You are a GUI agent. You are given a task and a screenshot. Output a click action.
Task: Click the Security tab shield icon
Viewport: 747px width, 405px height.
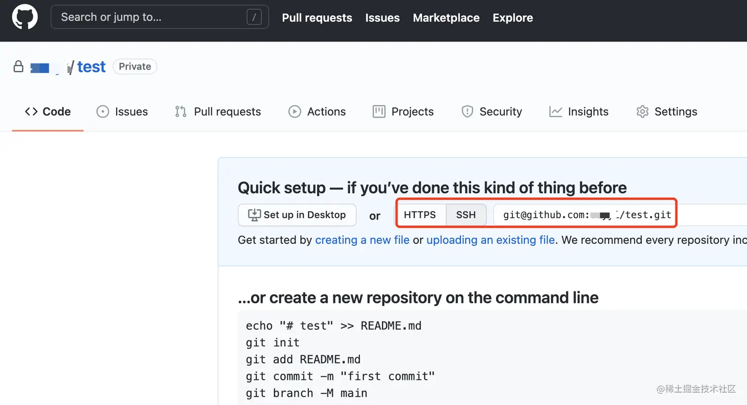[467, 111]
